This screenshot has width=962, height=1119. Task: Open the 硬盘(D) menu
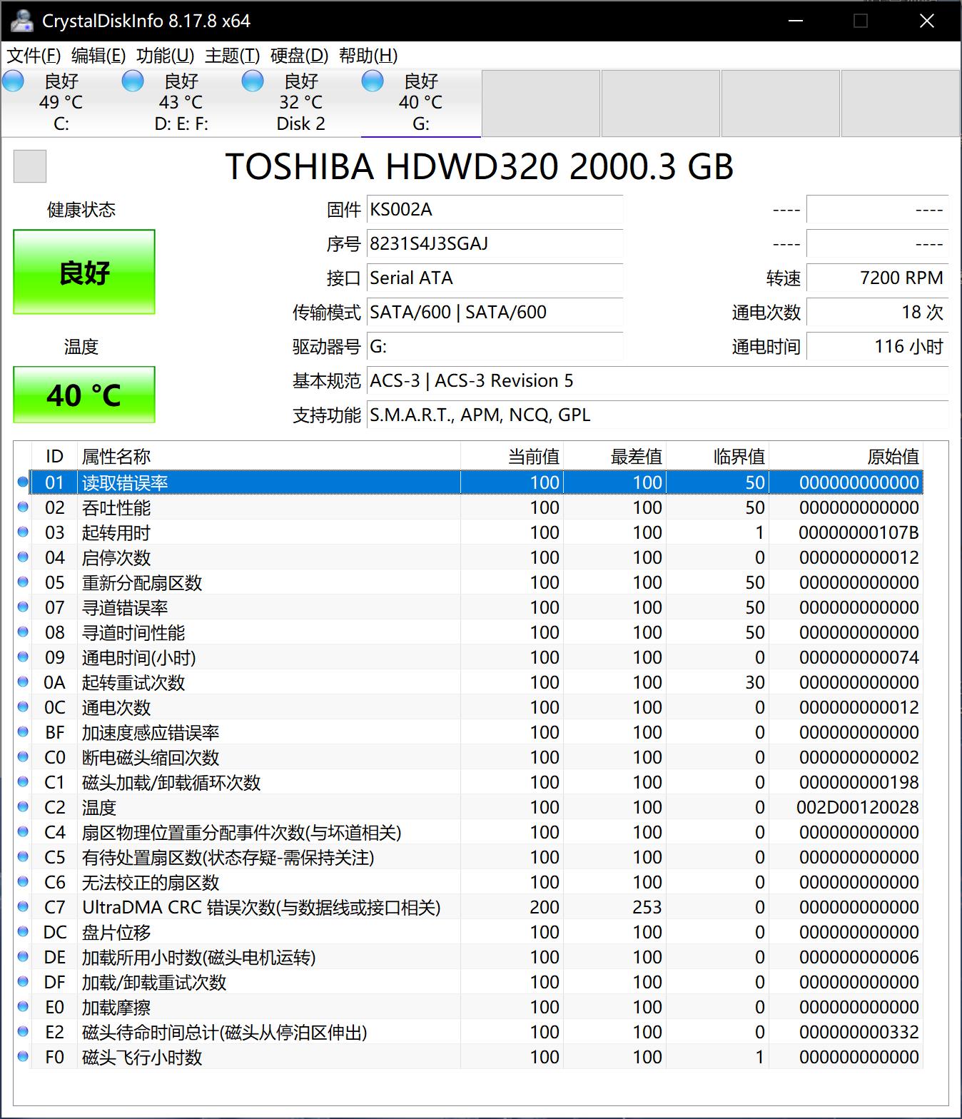point(299,56)
